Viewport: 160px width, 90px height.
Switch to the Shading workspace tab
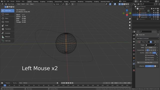(66, 1)
